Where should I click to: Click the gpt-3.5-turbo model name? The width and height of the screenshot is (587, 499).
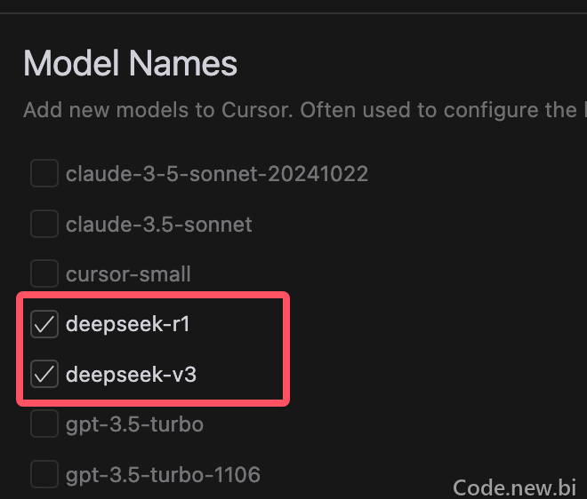pos(134,425)
